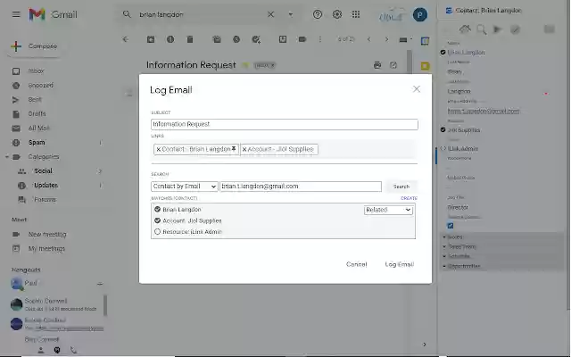Open the Spam folder
The image size is (571, 357).
[37, 142]
